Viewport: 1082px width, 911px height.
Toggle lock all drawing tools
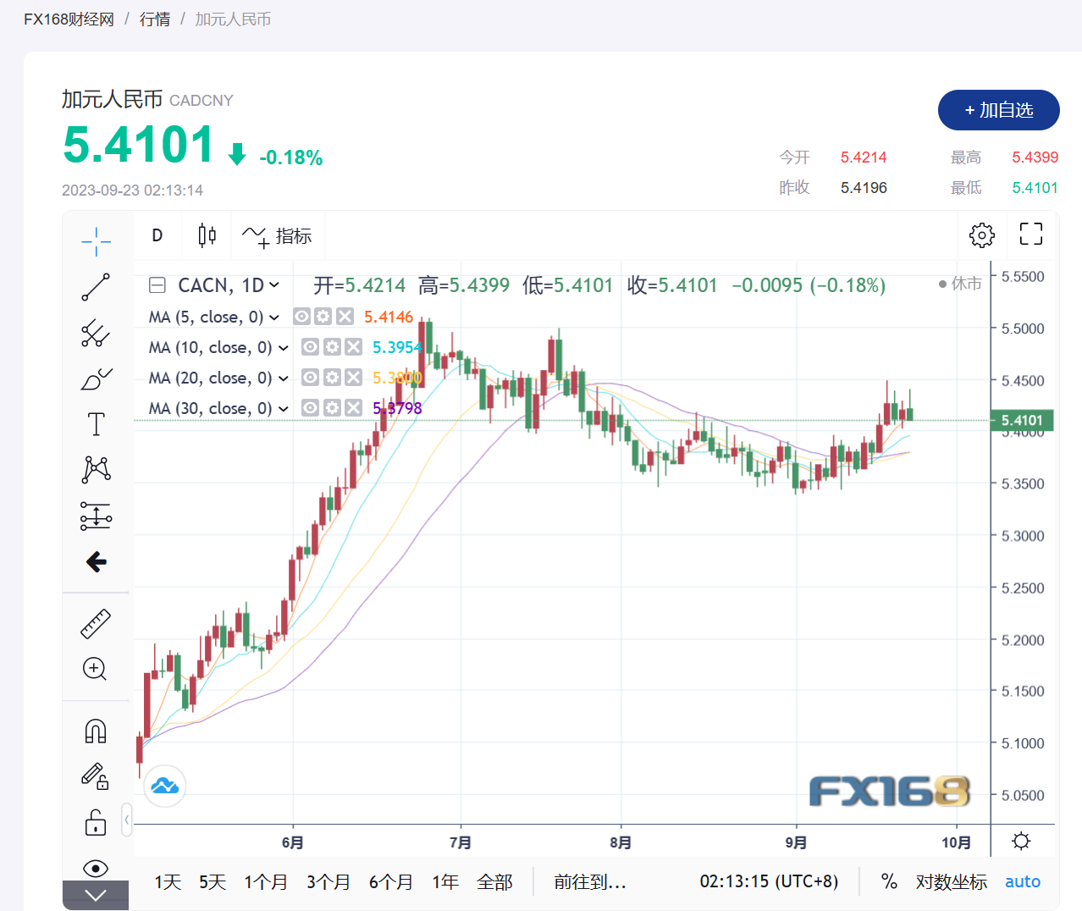point(96,822)
